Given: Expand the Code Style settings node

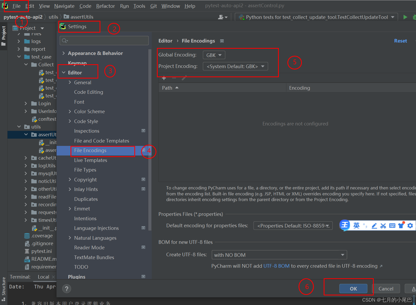Looking at the screenshot, I should (x=70, y=121).
